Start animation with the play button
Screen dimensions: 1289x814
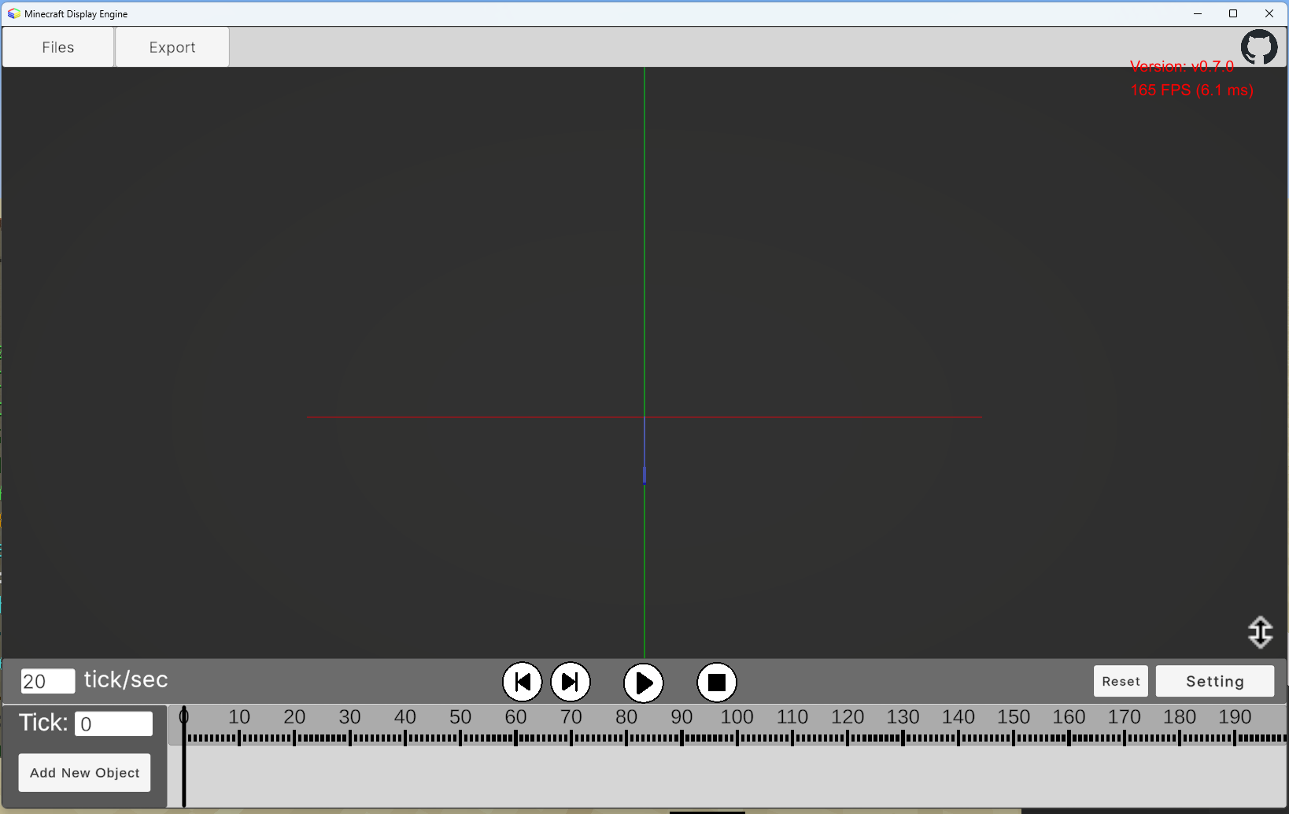point(644,683)
